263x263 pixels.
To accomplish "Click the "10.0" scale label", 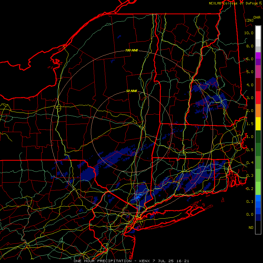I will coord(249,33).
